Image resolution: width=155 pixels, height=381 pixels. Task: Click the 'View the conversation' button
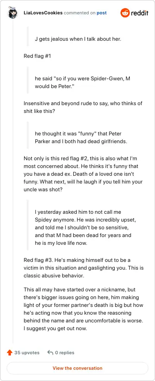77,368
